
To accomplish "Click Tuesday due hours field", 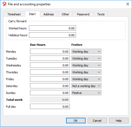I will [50, 58].
